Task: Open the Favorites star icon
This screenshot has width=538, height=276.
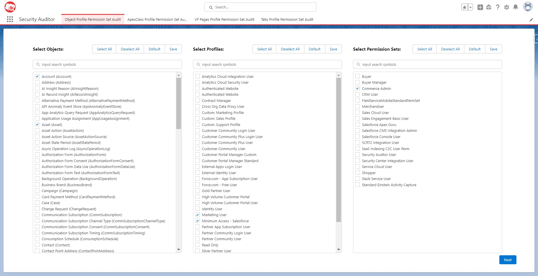Action: coord(465,7)
